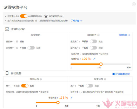Click the help icon next to computer 淘宝站外
The height and width of the screenshot is (109, 137).
coord(99,35)
